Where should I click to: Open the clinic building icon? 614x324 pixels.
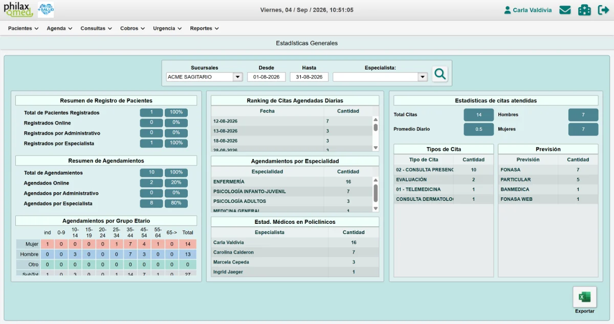584,10
